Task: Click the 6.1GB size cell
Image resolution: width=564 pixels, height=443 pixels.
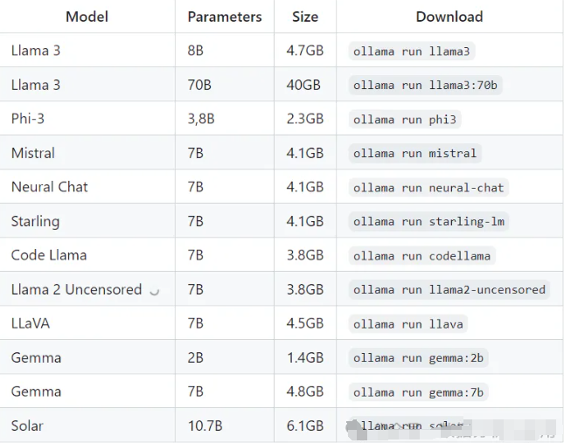Action: coord(305,426)
